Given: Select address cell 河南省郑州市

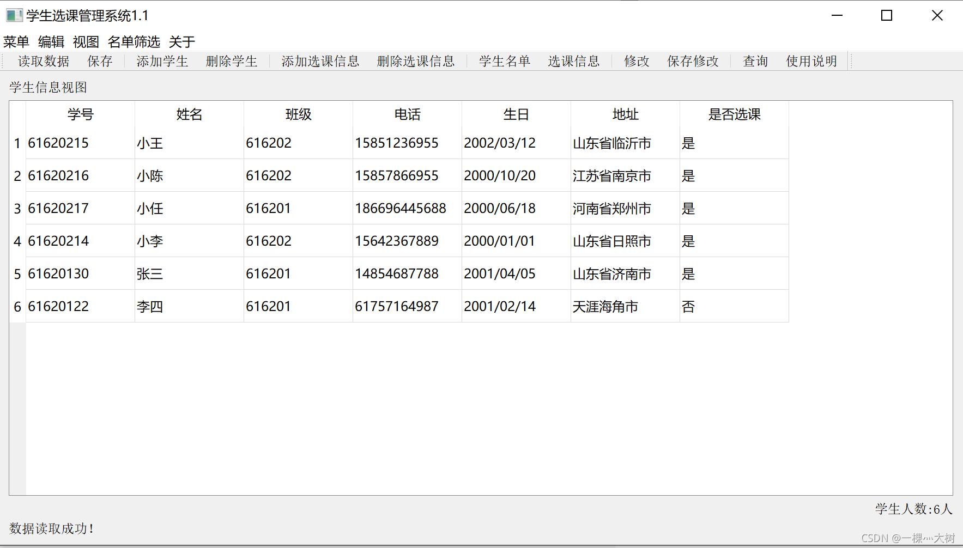Looking at the screenshot, I should [x=625, y=209].
